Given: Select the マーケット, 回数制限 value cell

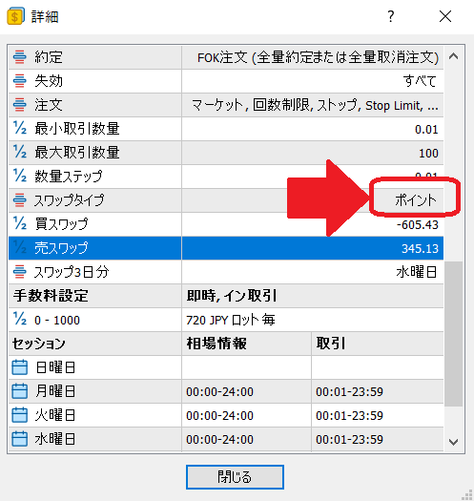Looking at the screenshot, I should [313, 105].
